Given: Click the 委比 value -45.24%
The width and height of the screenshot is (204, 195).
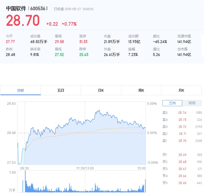Looking at the screenshot, I should click(160, 42).
